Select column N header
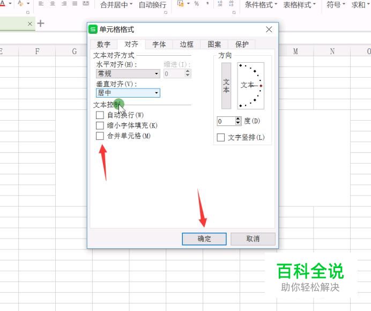Screen dimensions: 371x311 (332, 51)
